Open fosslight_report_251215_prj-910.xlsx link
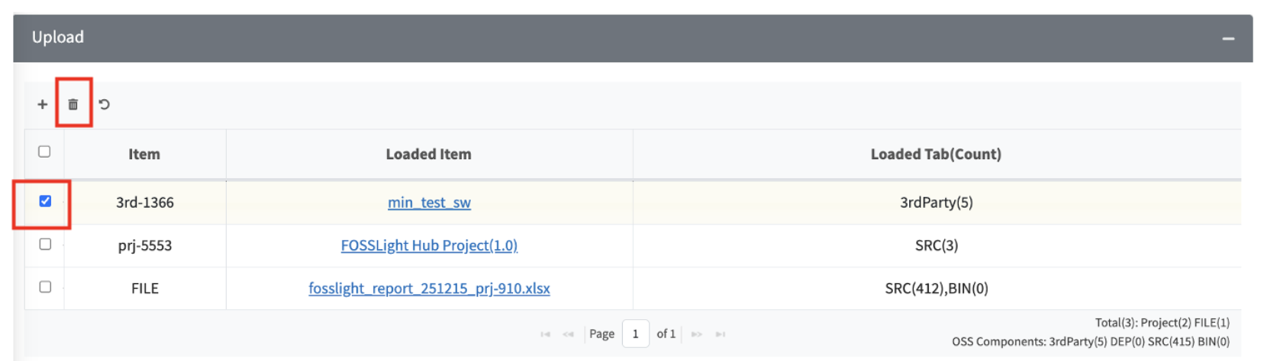The image size is (1264, 361). pos(429,289)
